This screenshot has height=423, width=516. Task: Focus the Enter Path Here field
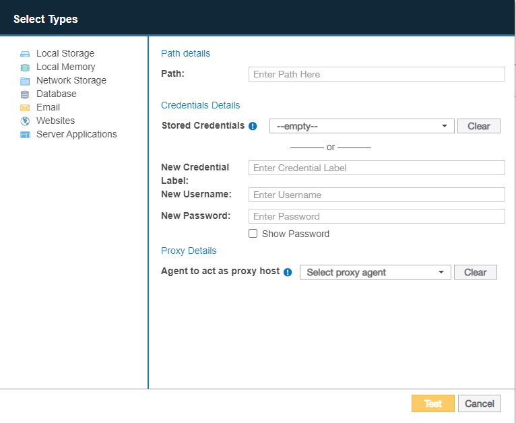pyautogui.click(x=377, y=74)
